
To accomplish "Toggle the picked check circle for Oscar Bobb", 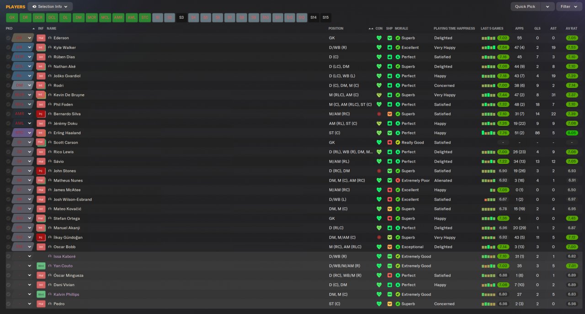I will [8, 247].
